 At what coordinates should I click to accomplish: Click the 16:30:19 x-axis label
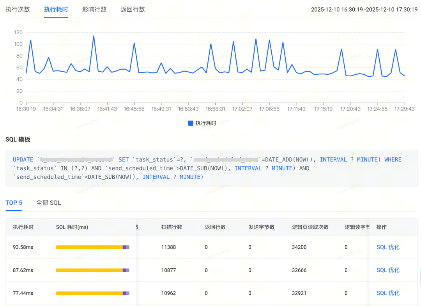(26, 109)
